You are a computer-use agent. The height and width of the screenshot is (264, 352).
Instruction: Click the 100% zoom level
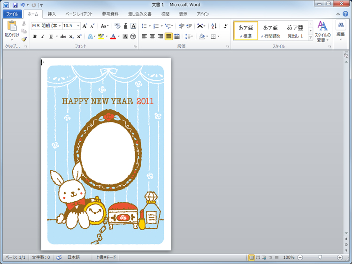pyautogui.click(x=289, y=257)
